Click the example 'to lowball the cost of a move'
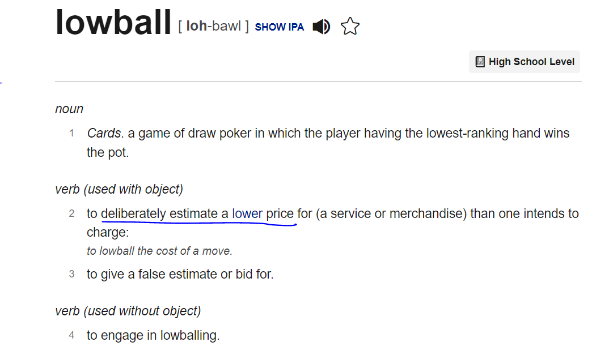 pos(159,251)
